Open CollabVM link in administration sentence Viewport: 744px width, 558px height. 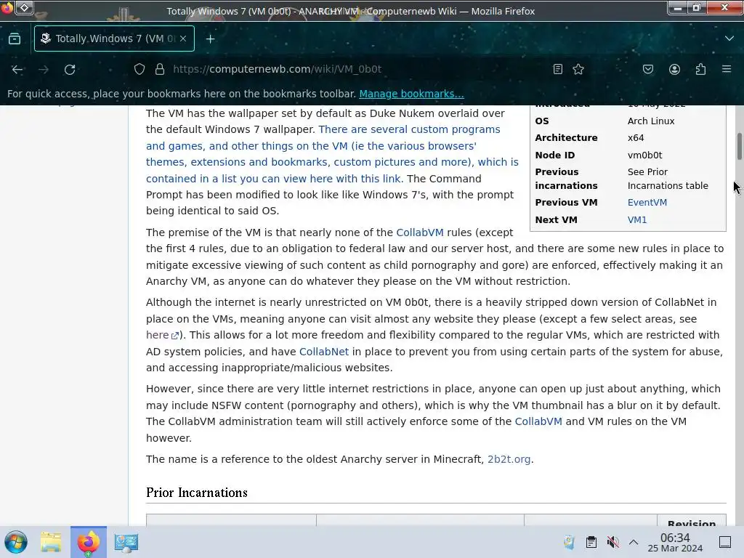[x=538, y=421]
